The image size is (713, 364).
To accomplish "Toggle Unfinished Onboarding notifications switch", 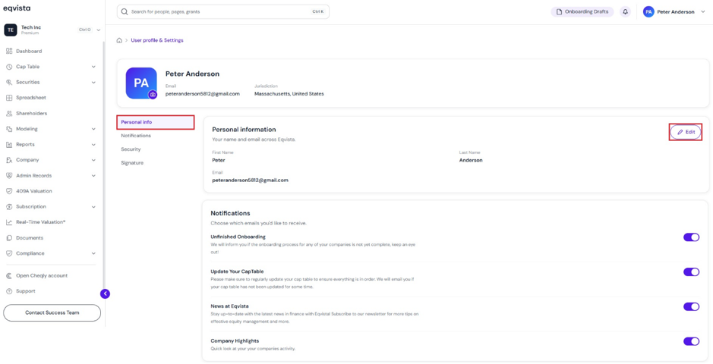I will coord(691,237).
